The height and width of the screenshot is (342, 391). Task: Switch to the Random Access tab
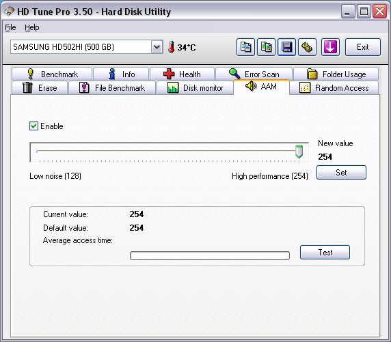click(334, 87)
